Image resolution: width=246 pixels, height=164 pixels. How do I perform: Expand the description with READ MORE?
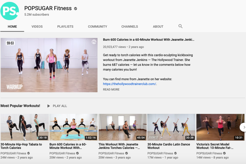(111, 89)
